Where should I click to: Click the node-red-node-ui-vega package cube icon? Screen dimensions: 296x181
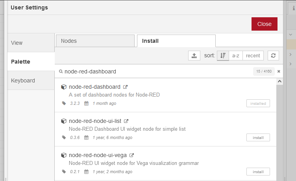point(63,155)
